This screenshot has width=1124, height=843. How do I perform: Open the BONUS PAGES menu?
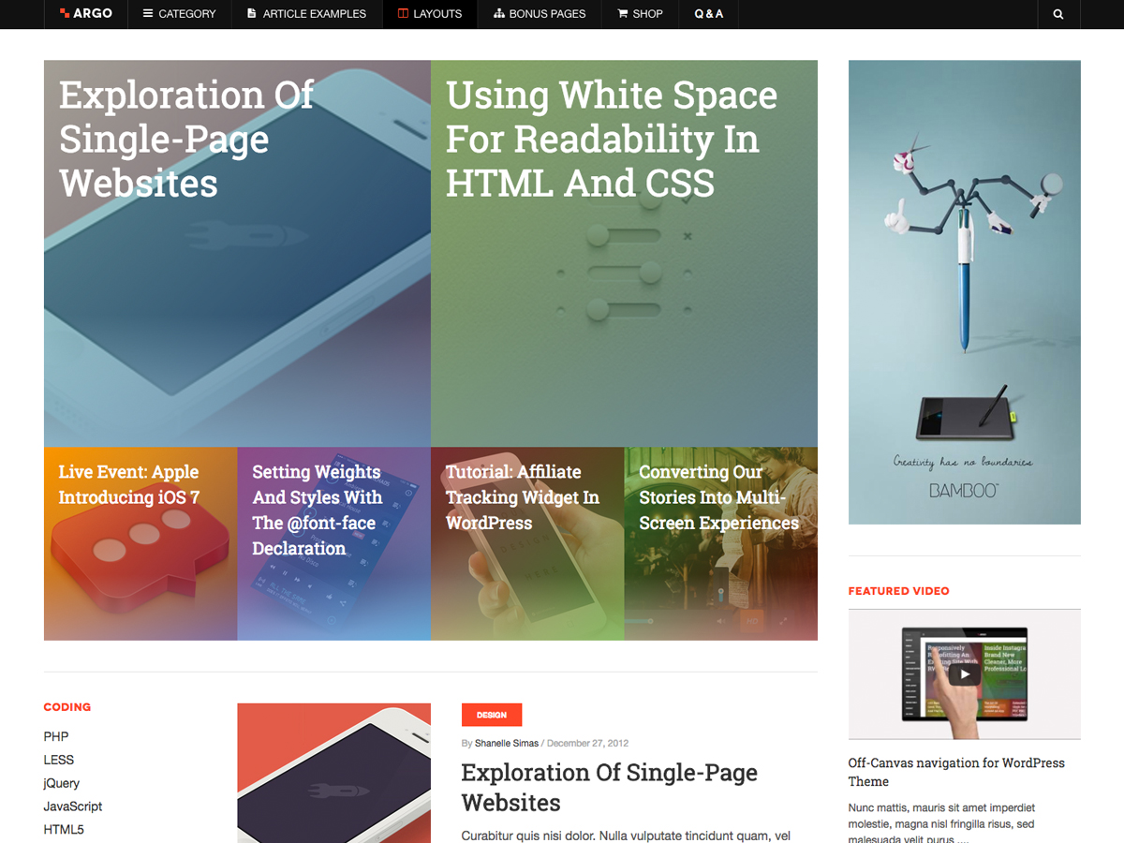[540, 14]
